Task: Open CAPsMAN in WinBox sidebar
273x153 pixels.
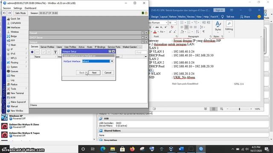Action: point(16,23)
